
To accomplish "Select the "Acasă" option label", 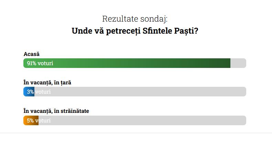I will pyautogui.click(x=32, y=54).
